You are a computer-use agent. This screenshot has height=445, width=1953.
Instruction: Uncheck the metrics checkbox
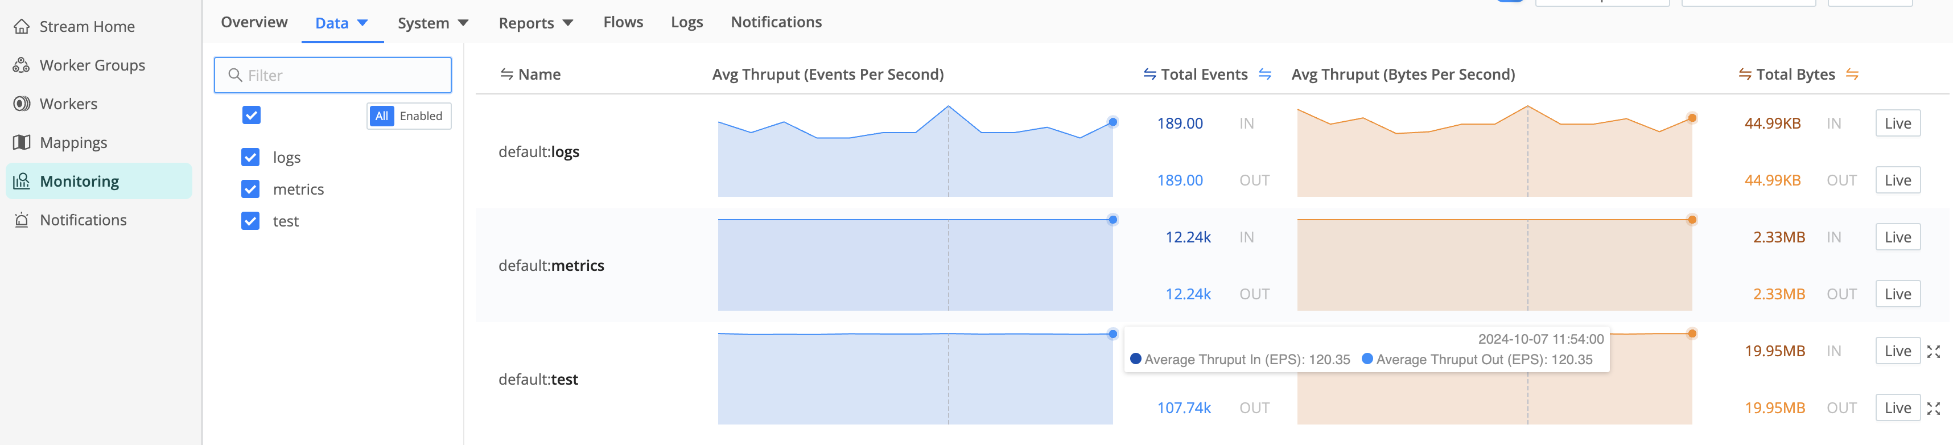point(250,189)
